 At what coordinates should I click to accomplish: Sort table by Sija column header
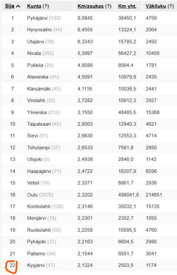coord(10,6)
